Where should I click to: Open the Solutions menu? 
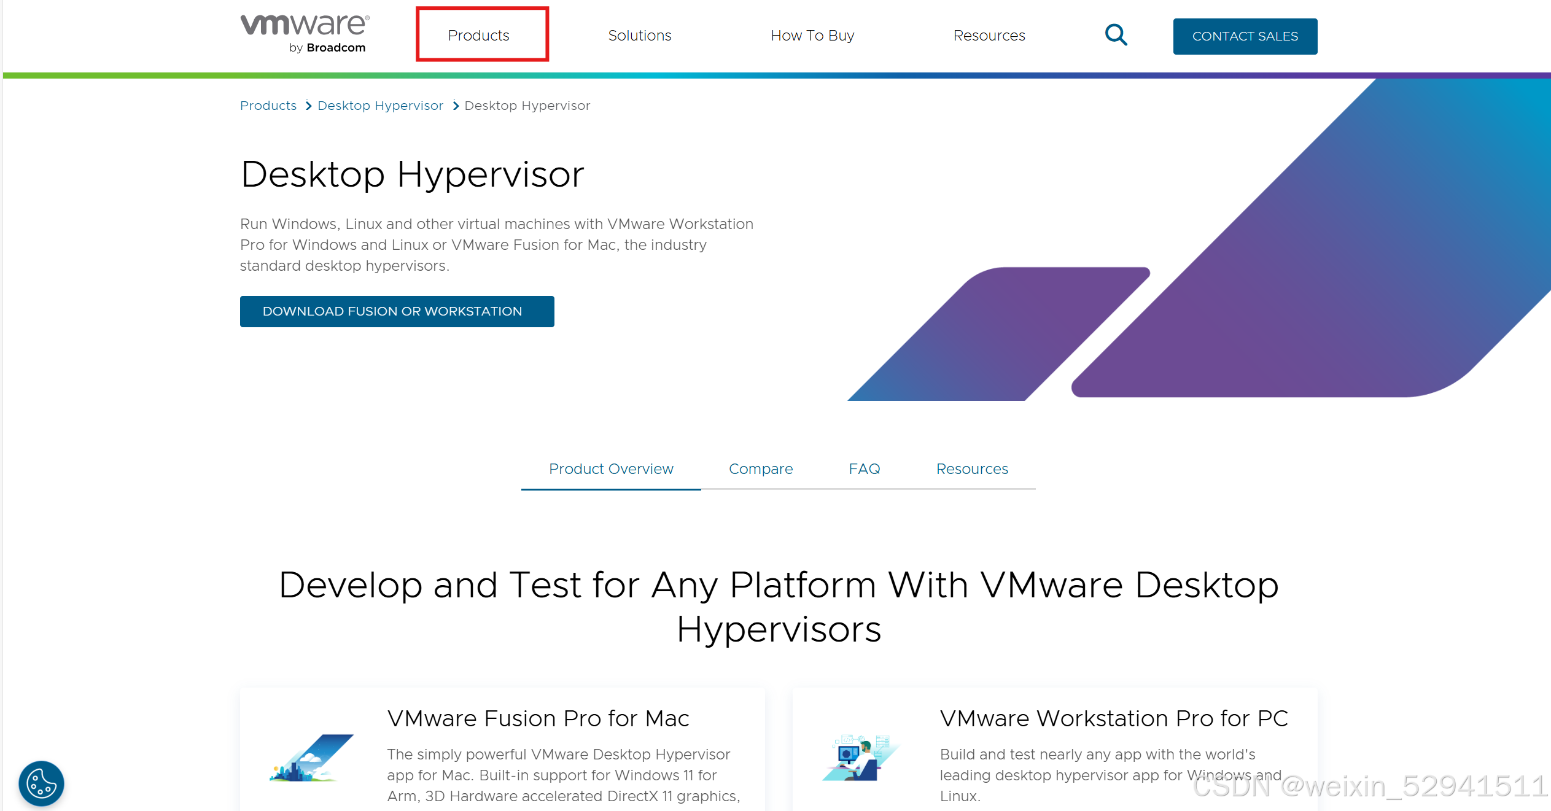tap(639, 35)
